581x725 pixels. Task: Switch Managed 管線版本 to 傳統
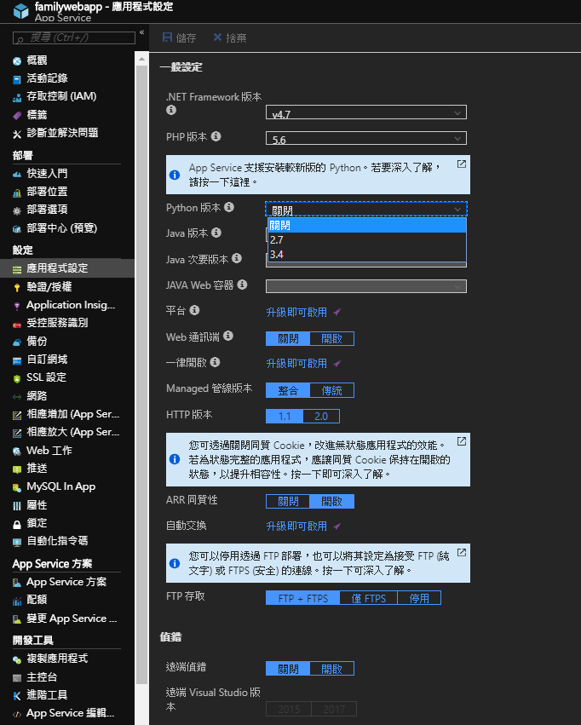(332, 390)
